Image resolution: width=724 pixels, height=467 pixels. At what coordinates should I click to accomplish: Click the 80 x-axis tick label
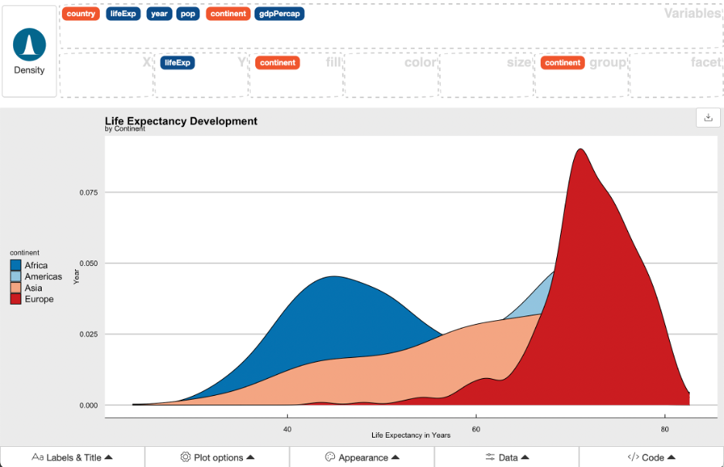point(664,429)
